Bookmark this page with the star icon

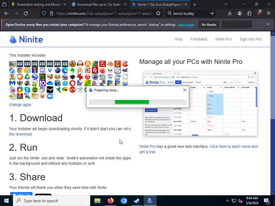(158, 13)
